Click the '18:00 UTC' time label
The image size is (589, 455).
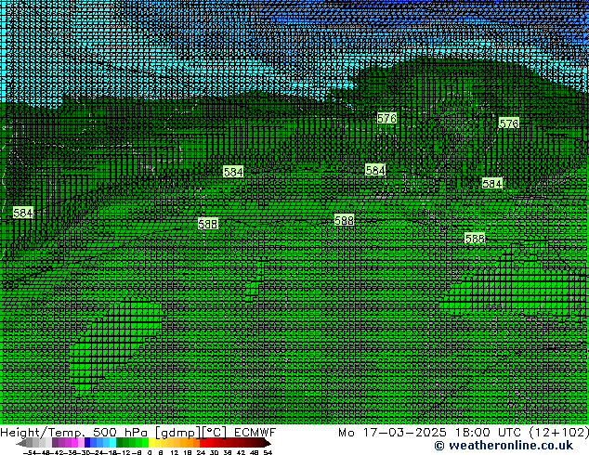tap(488, 433)
